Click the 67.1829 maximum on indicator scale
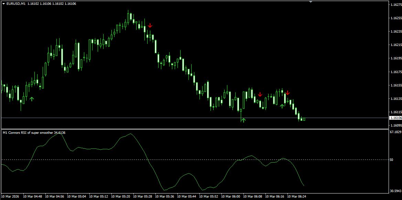This screenshot has height=200, width=402. coord(395,132)
